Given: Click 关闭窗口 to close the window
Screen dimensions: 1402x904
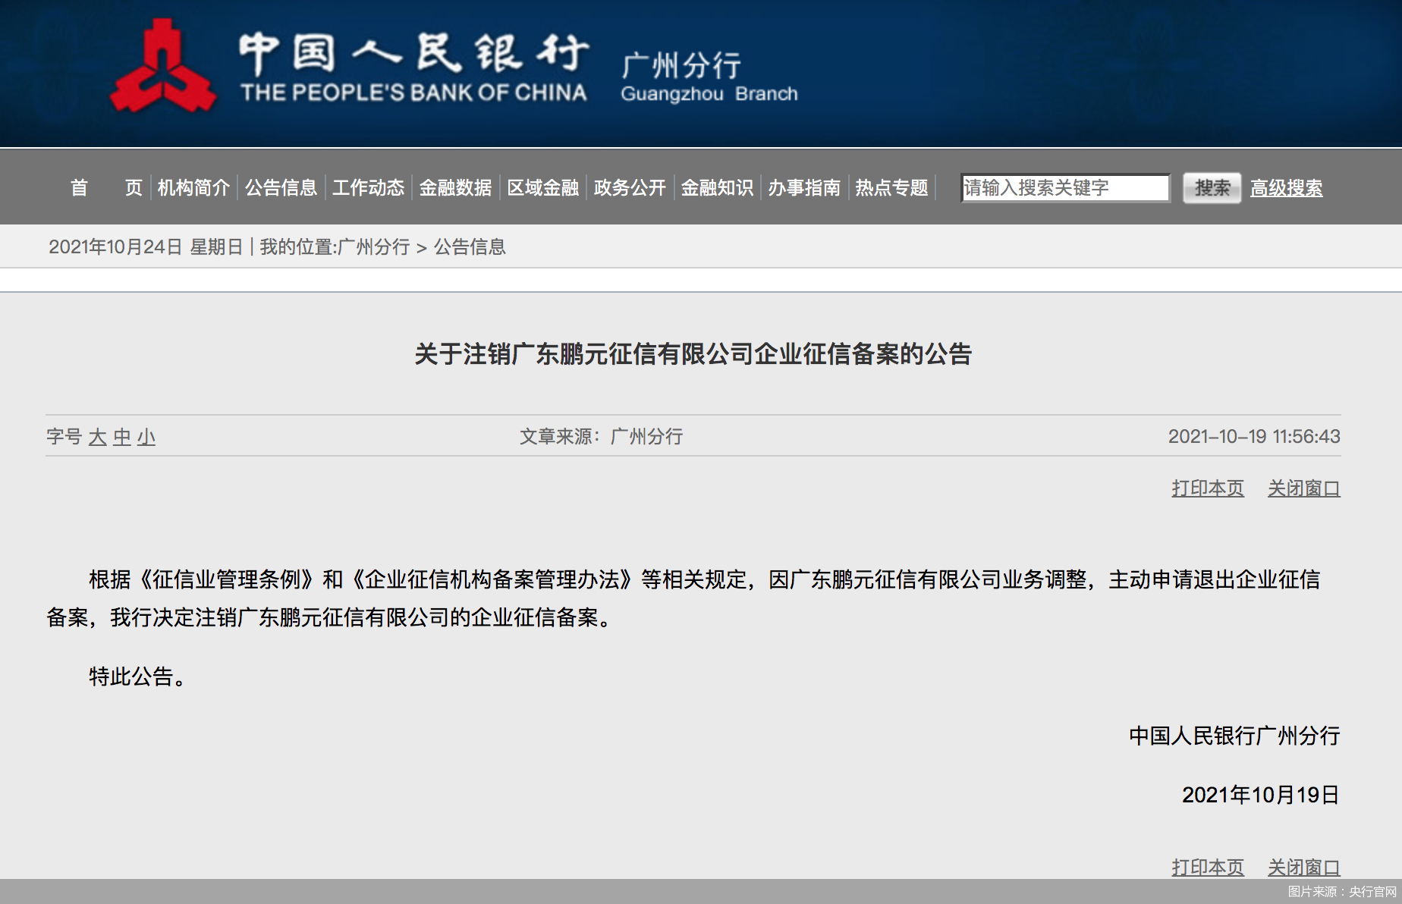Looking at the screenshot, I should [1303, 488].
